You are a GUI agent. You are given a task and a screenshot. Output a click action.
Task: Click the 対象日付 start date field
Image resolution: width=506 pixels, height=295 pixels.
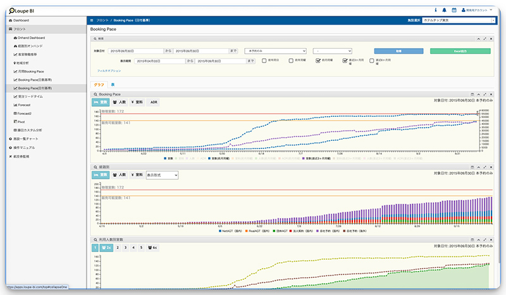(135, 51)
